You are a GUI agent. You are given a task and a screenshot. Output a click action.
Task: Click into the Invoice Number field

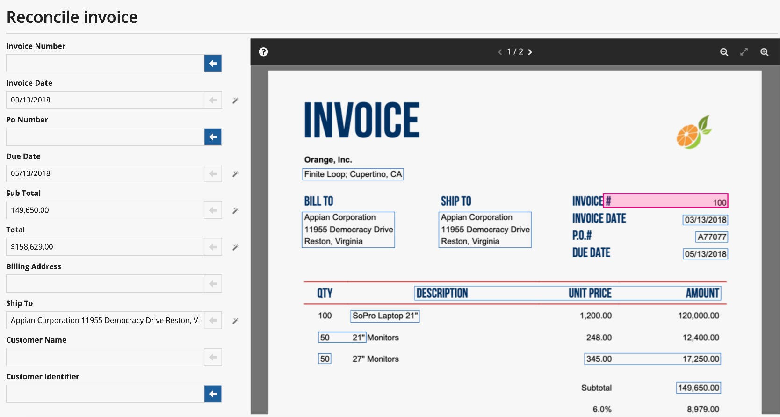(105, 63)
